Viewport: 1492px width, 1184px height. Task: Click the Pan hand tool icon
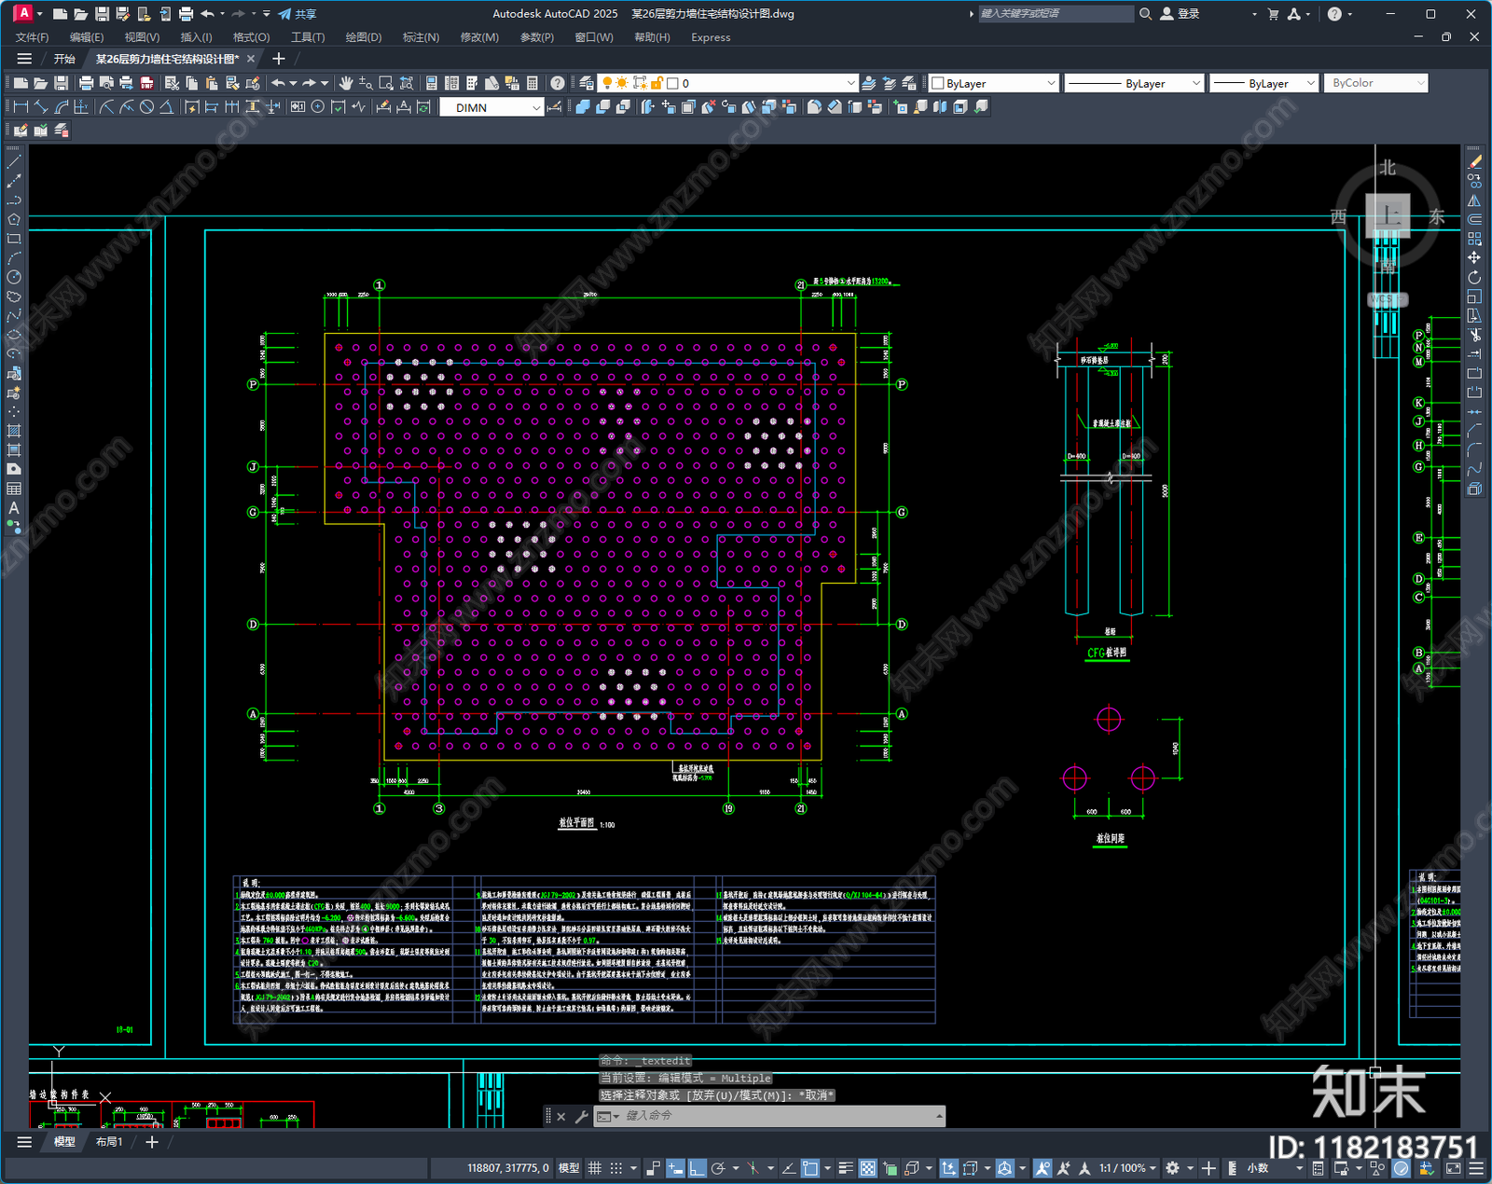click(346, 83)
